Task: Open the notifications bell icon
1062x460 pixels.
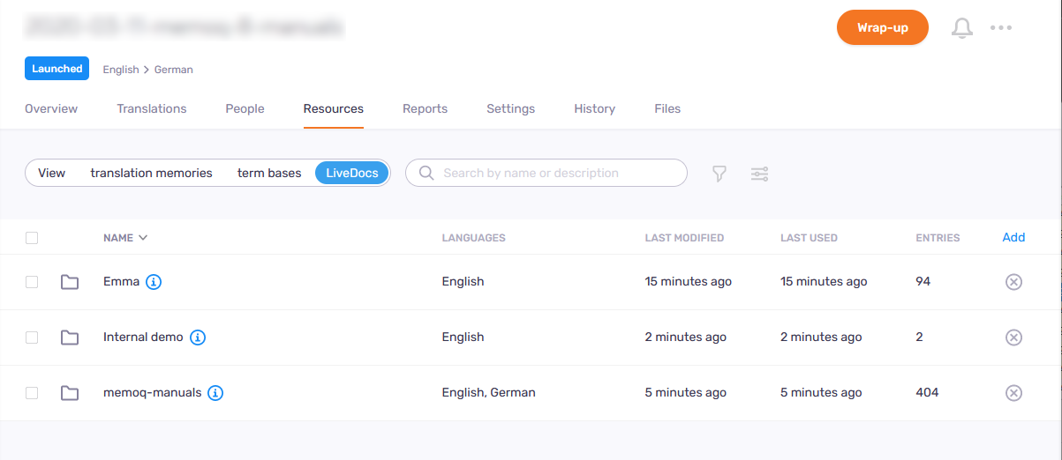Action: [961, 28]
